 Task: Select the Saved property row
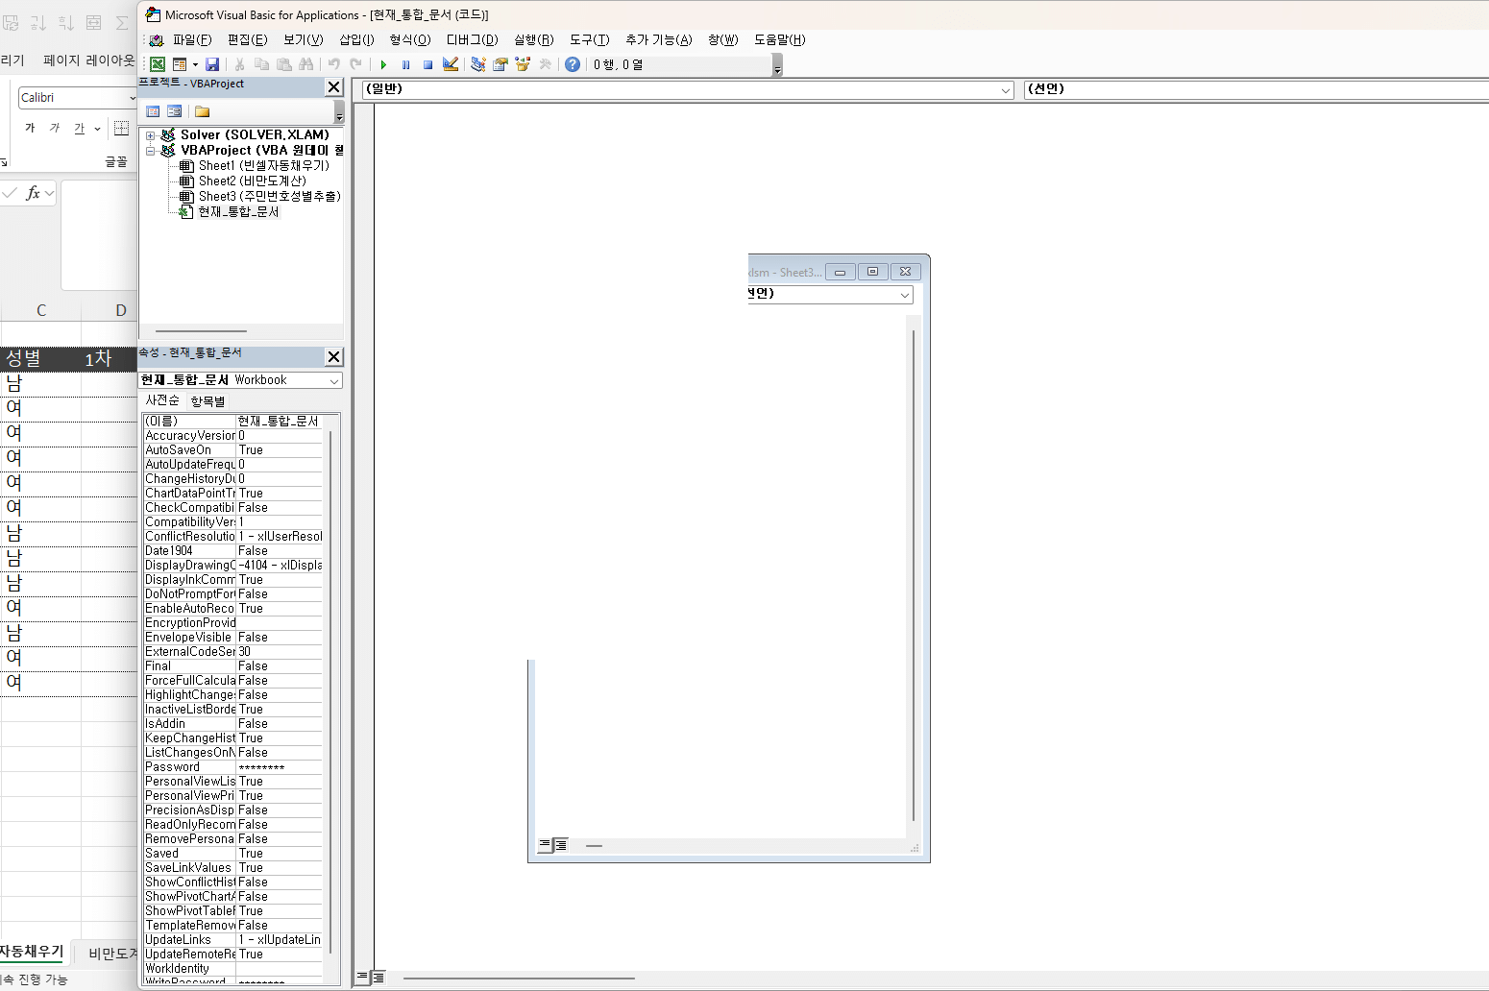pos(232,854)
